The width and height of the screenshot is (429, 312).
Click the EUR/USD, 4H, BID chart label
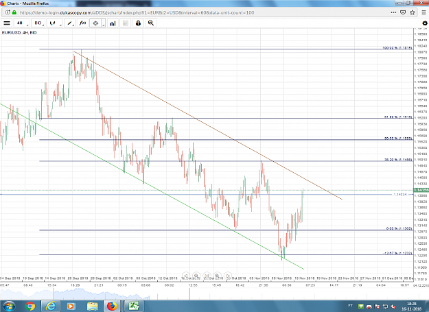click(x=19, y=32)
